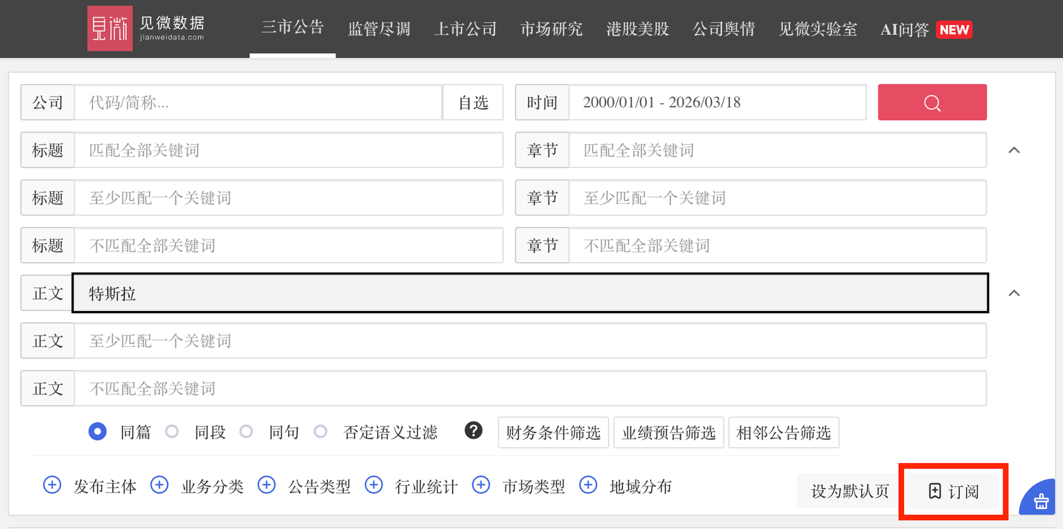This screenshot has height=529, width=1063.
Task: Open the 监管尽调 menu
Action: pyautogui.click(x=379, y=29)
